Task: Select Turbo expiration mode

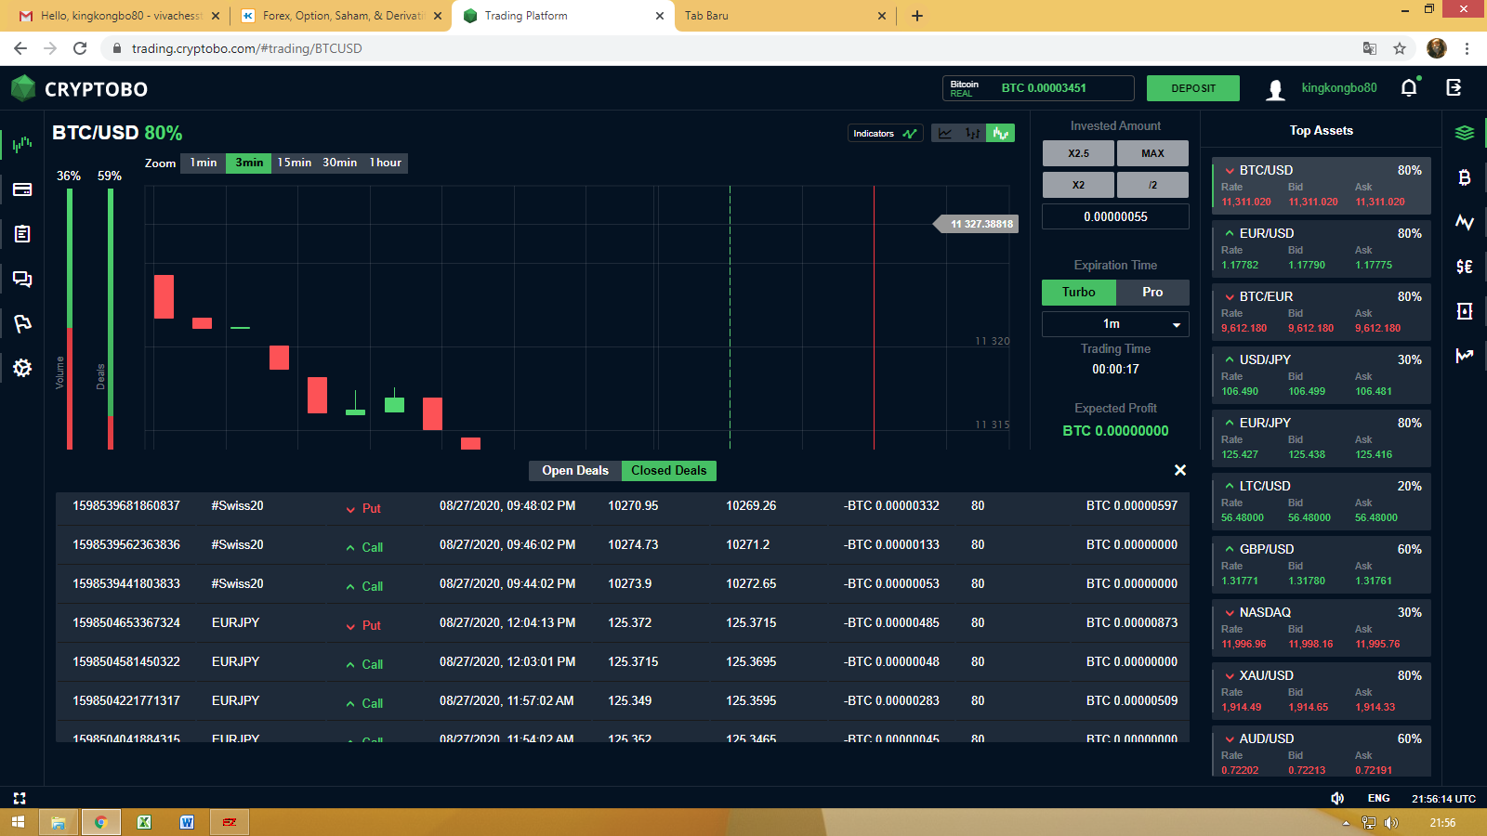Action: [1079, 292]
